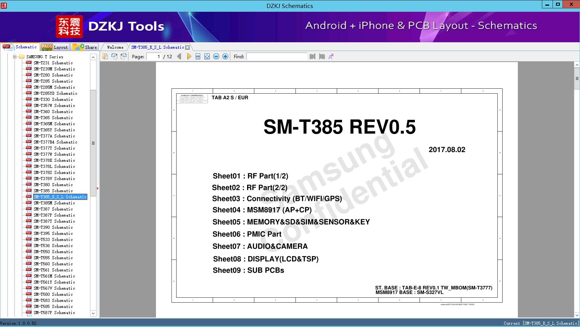Select SM-T561M Schematic
580x327 pixels.
point(54,276)
